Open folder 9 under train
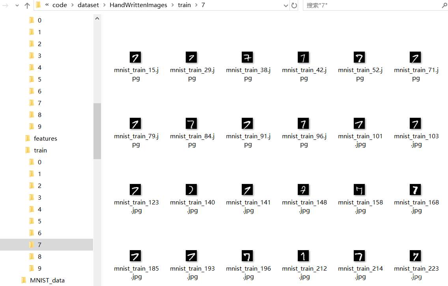The width and height of the screenshot is (448, 286). [x=39, y=268]
